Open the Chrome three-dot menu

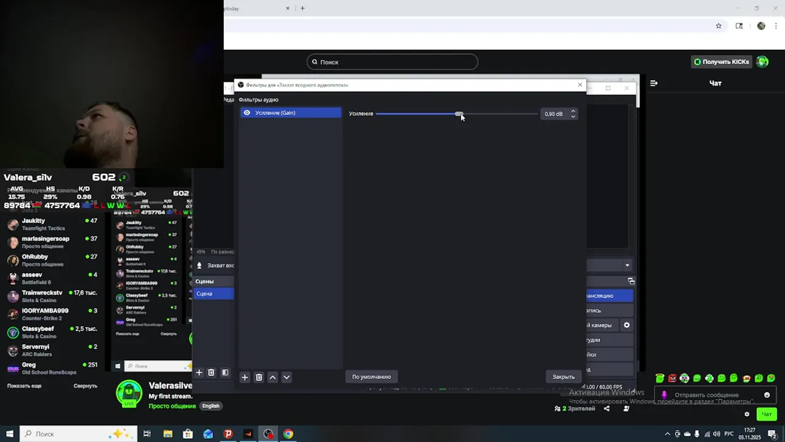coord(776,26)
